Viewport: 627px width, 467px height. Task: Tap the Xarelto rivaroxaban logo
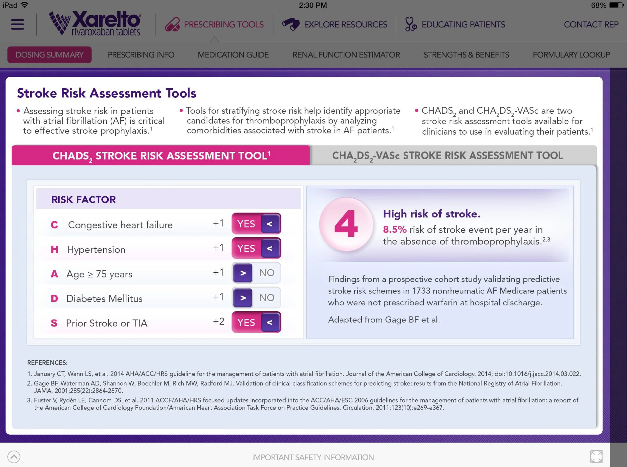(96, 24)
